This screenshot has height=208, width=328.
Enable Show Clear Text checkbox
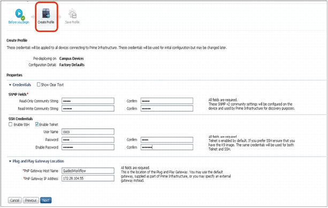click(39, 85)
